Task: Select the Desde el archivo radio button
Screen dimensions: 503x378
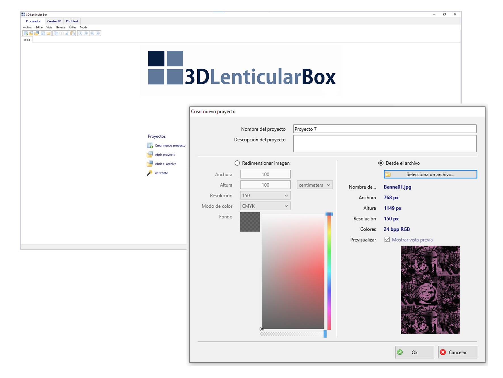Action: [381, 163]
